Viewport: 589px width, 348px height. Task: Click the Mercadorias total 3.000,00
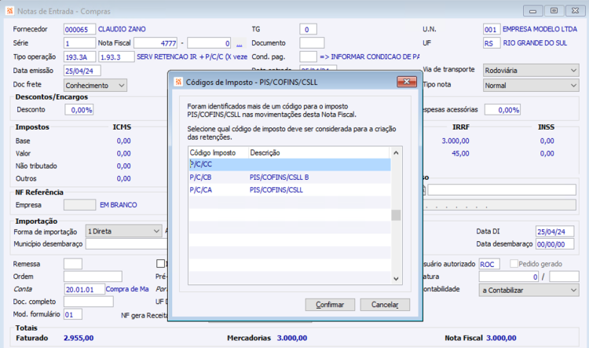(x=292, y=338)
